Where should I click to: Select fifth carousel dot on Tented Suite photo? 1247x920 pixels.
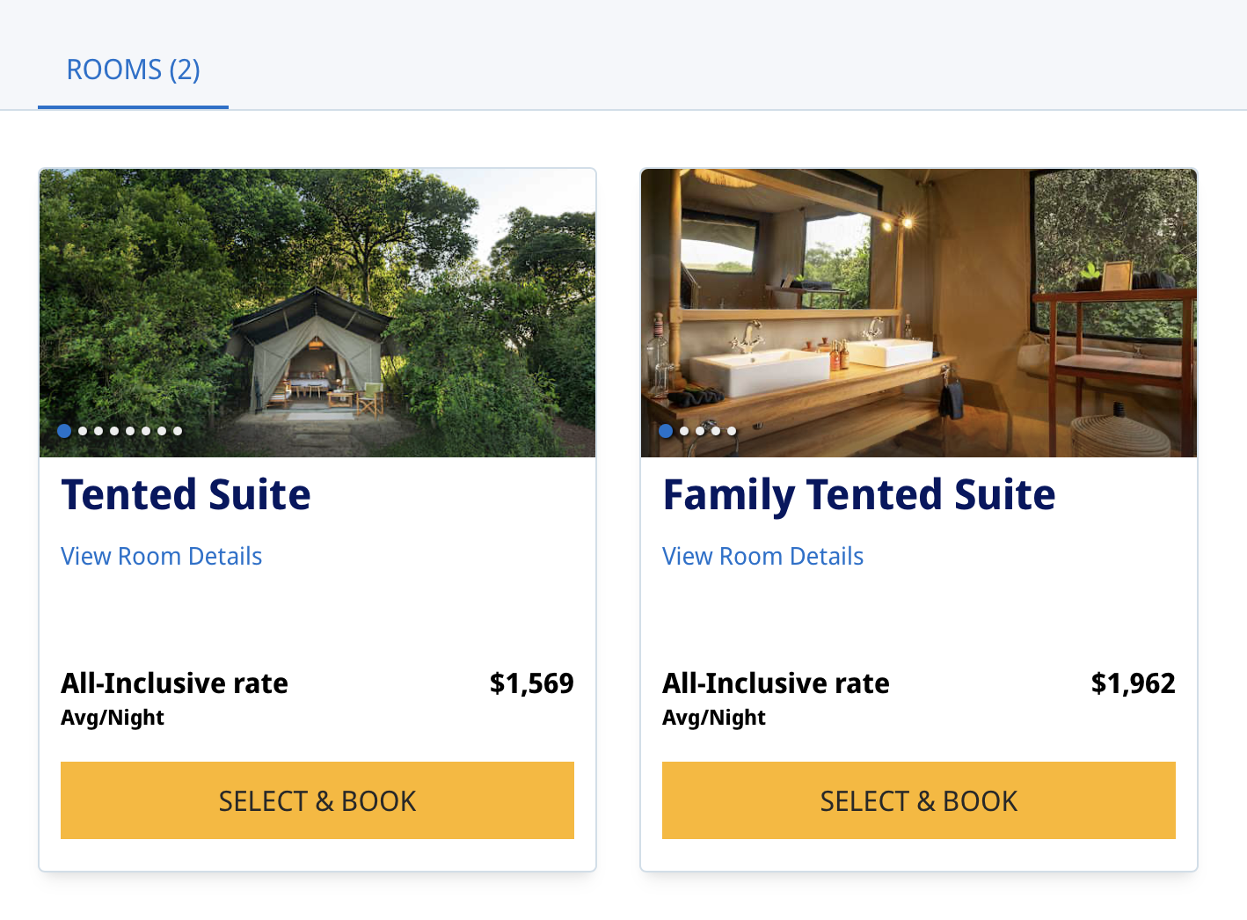(x=130, y=431)
